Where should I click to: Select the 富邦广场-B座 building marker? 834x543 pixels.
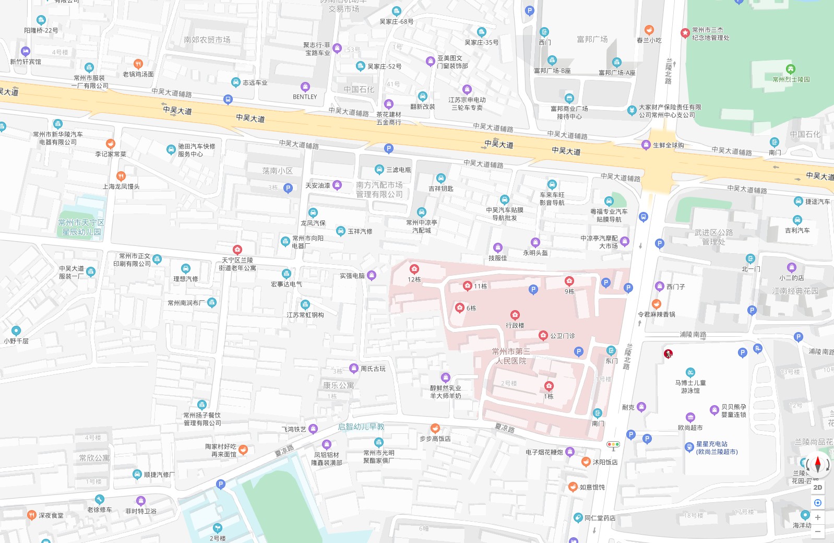pyautogui.click(x=552, y=61)
